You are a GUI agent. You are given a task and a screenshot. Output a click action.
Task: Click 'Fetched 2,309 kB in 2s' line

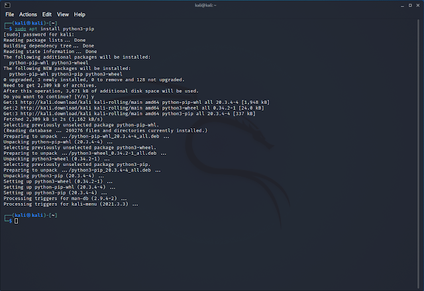[53, 120]
